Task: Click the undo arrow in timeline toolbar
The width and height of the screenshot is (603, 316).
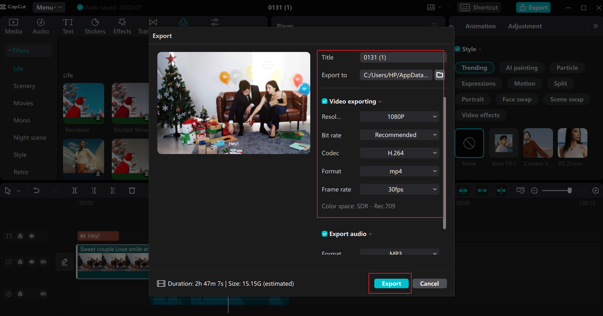Action: tap(36, 191)
